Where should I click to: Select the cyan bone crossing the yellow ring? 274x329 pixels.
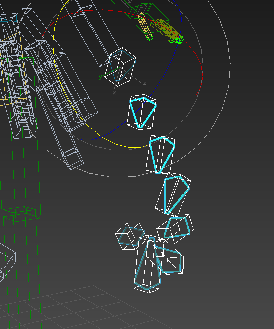tap(161, 155)
